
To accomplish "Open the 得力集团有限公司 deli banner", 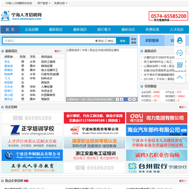I will coord(156,118).
